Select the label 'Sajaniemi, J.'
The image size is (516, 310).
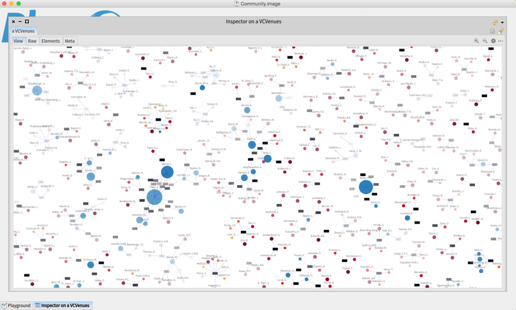pyautogui.click(x=279, y=92)
